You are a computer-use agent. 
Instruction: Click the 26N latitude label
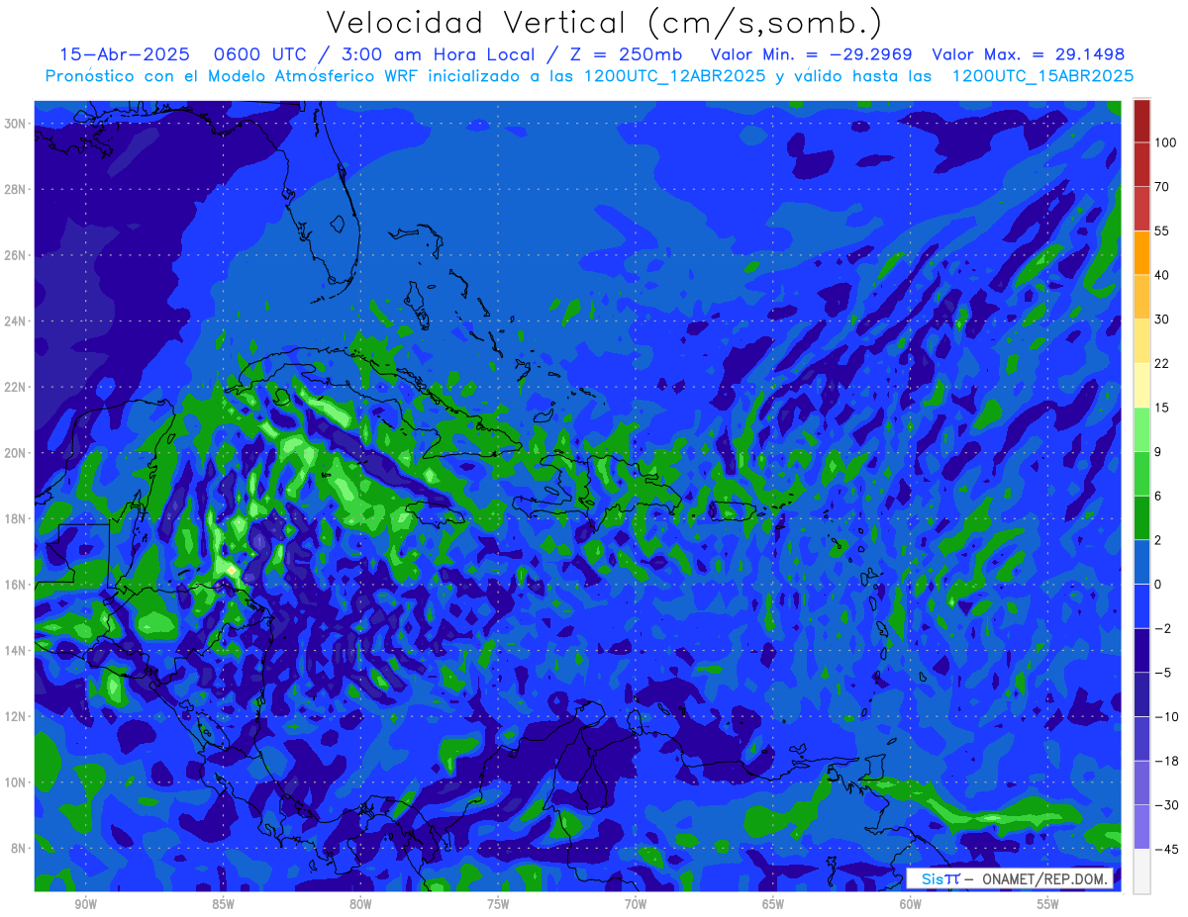point(15,255)
